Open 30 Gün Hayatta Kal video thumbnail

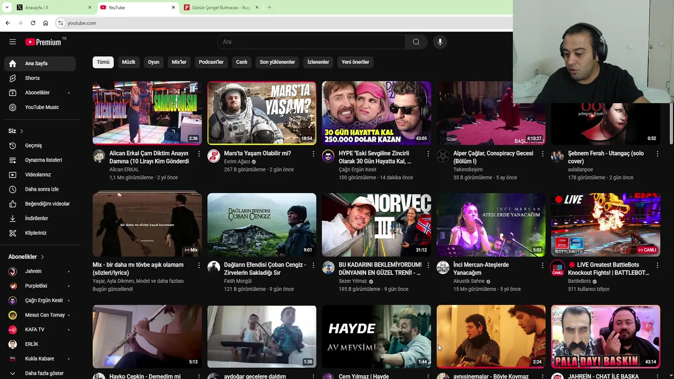(x=376, y=113)
